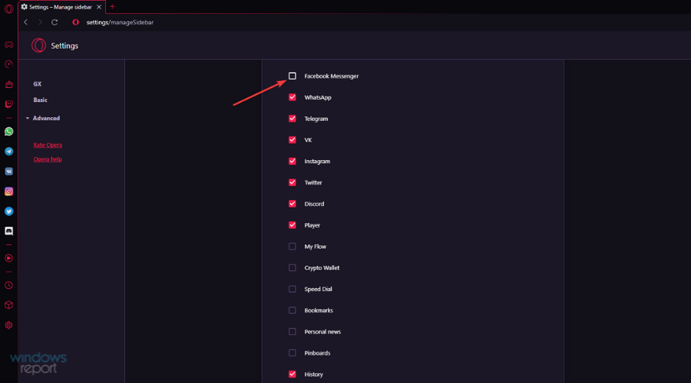The image size is (691, 383).
Task: Open the Opera menu logo icon
Action: pyautogui.click(x=8, y=8)
